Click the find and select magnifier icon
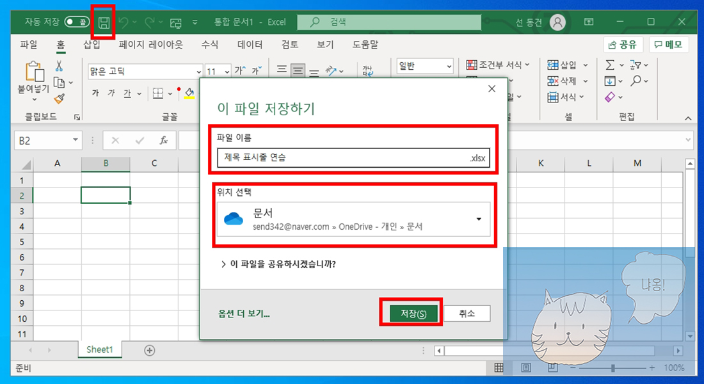Viewport: 704px width, 384px height. point(636,81)
